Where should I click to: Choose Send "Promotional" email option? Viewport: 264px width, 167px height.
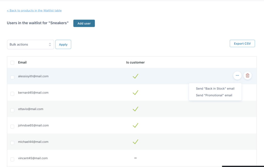point(214,95)
